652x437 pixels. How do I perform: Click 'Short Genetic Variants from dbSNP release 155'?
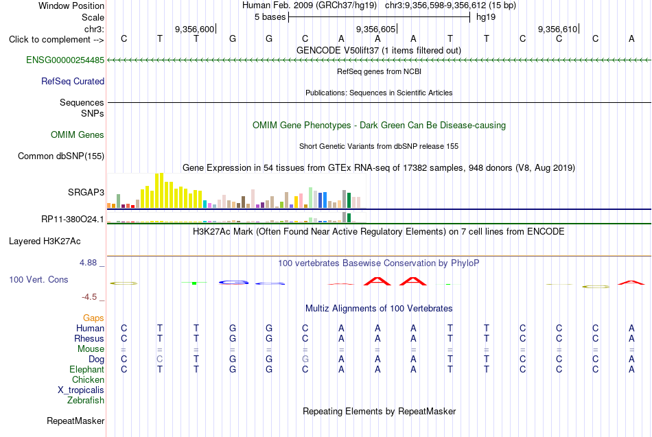(378, 146)
